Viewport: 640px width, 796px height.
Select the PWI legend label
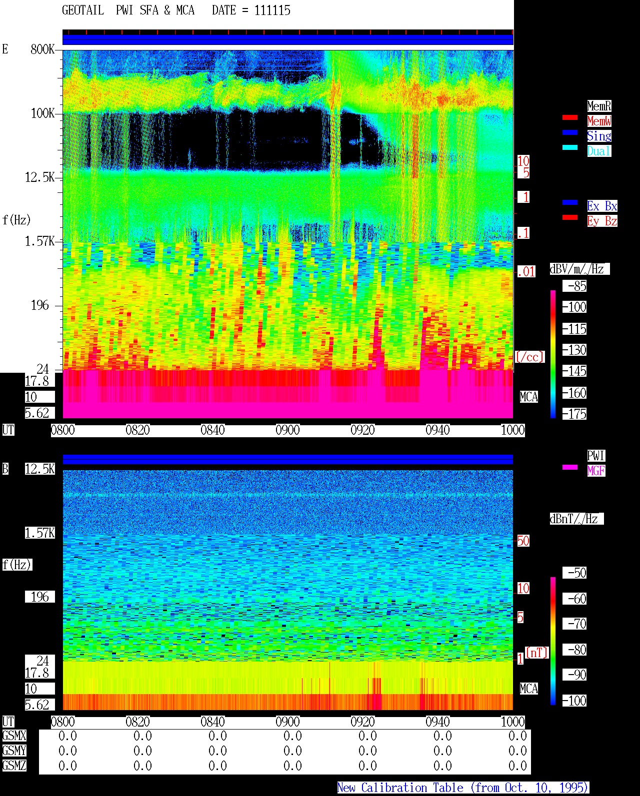pyautogui.click(x=596, y=456)
